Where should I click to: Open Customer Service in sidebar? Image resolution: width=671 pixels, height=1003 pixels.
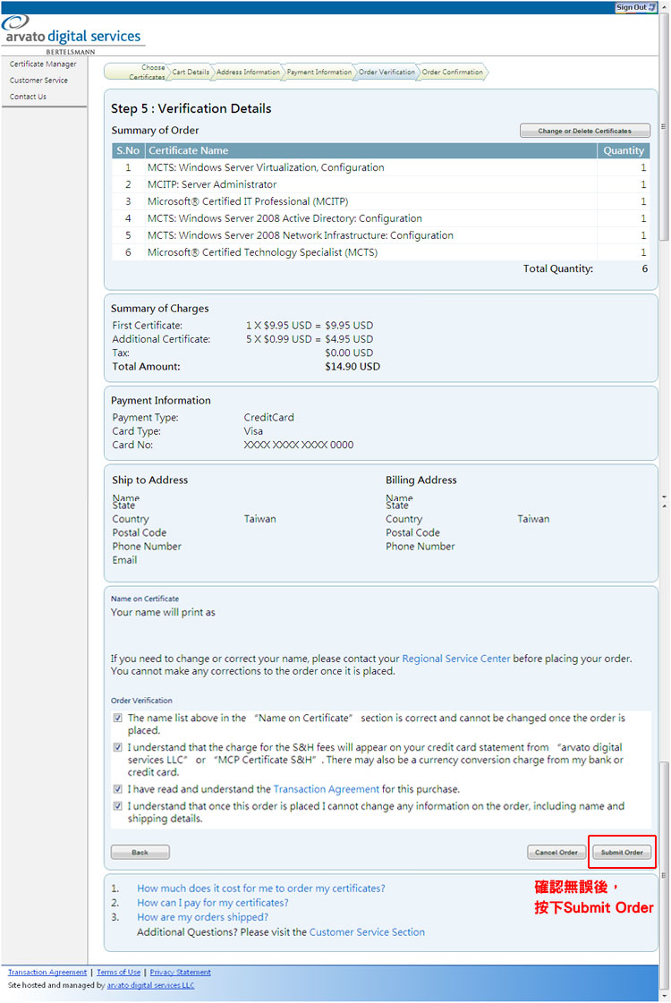click(38, 81)
